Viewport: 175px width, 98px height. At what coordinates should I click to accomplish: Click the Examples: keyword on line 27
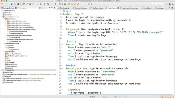point(74,90)
